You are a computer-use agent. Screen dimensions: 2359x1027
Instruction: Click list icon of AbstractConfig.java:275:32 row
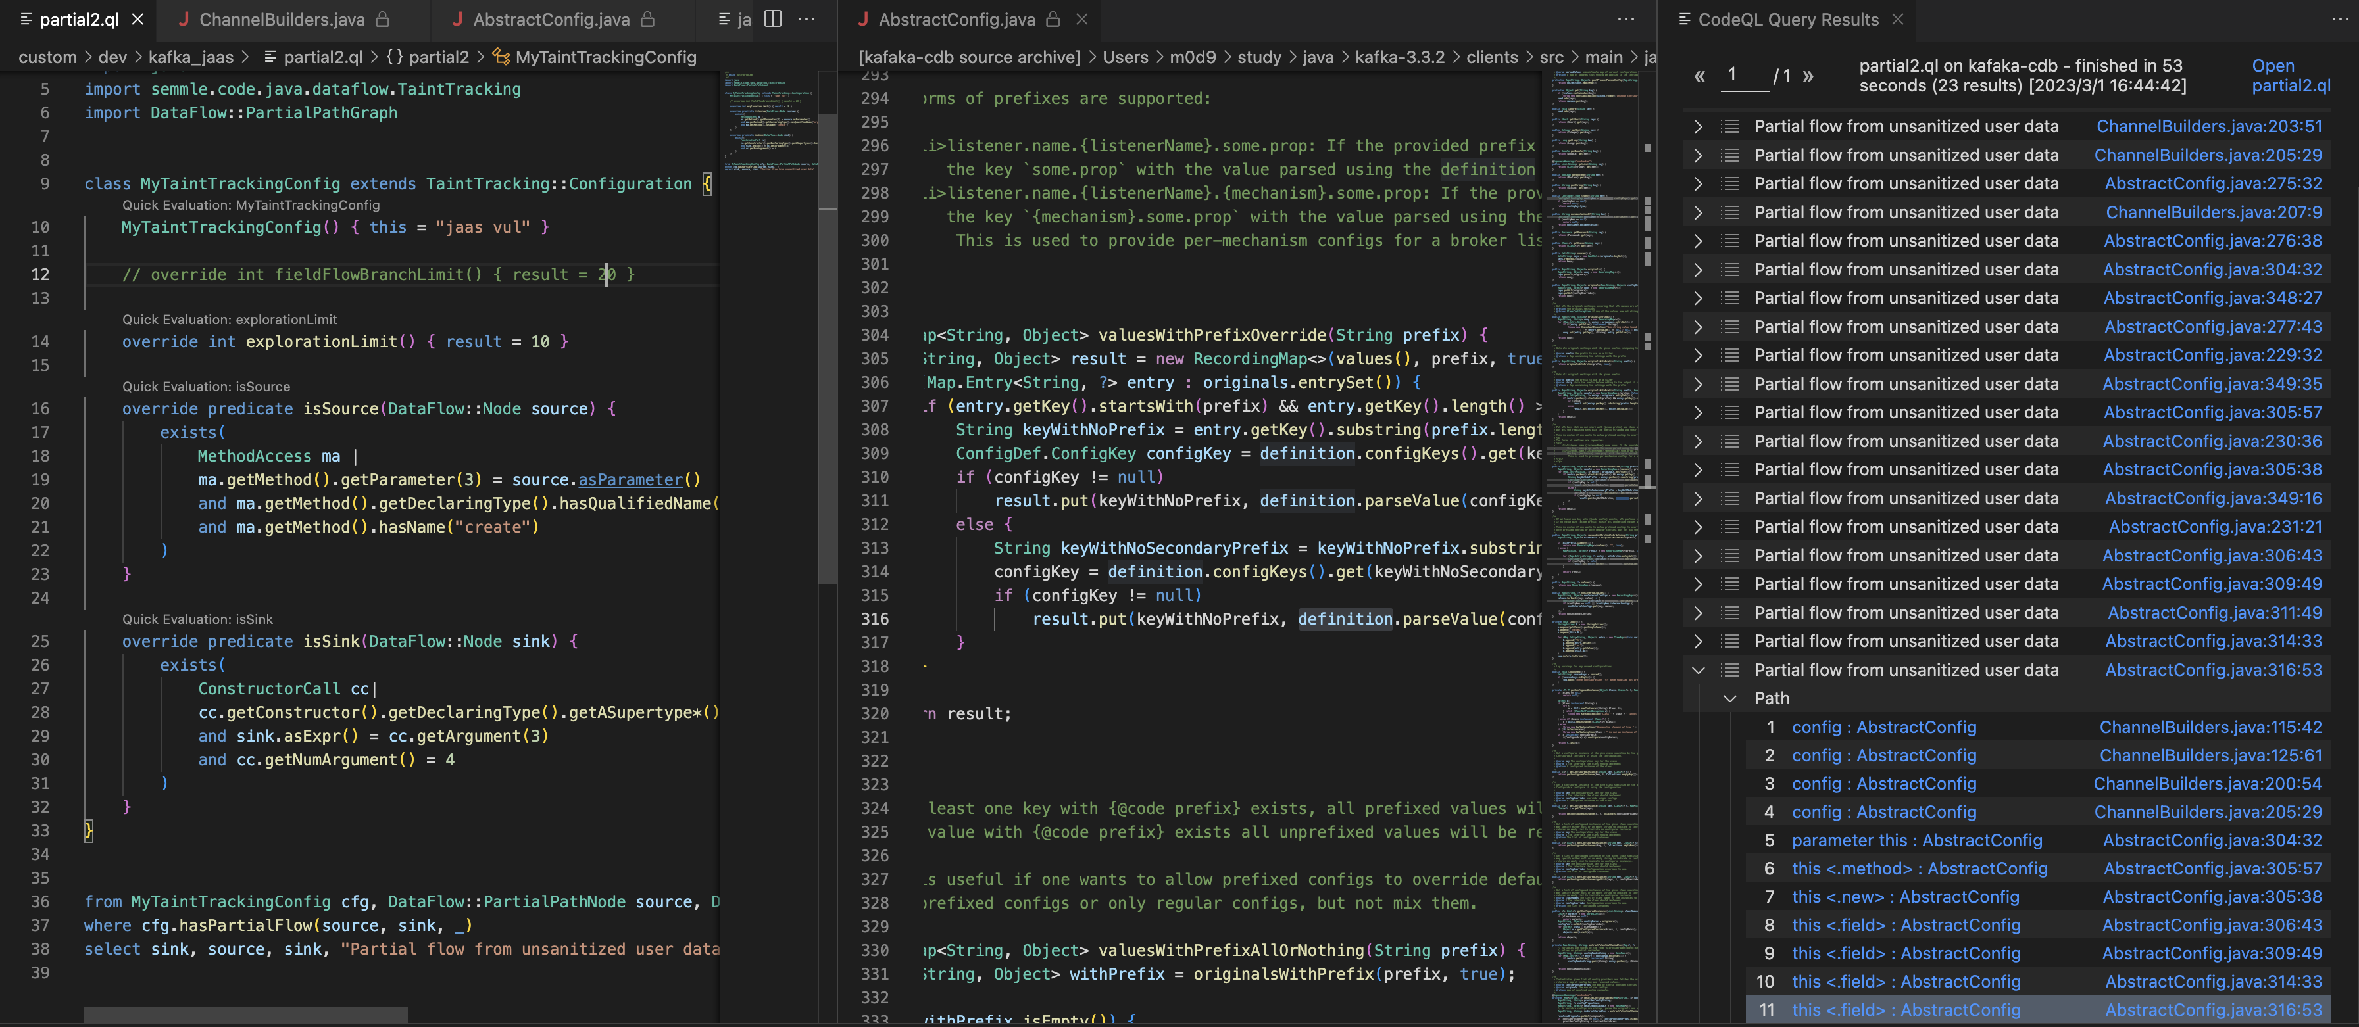[1730, 184]
